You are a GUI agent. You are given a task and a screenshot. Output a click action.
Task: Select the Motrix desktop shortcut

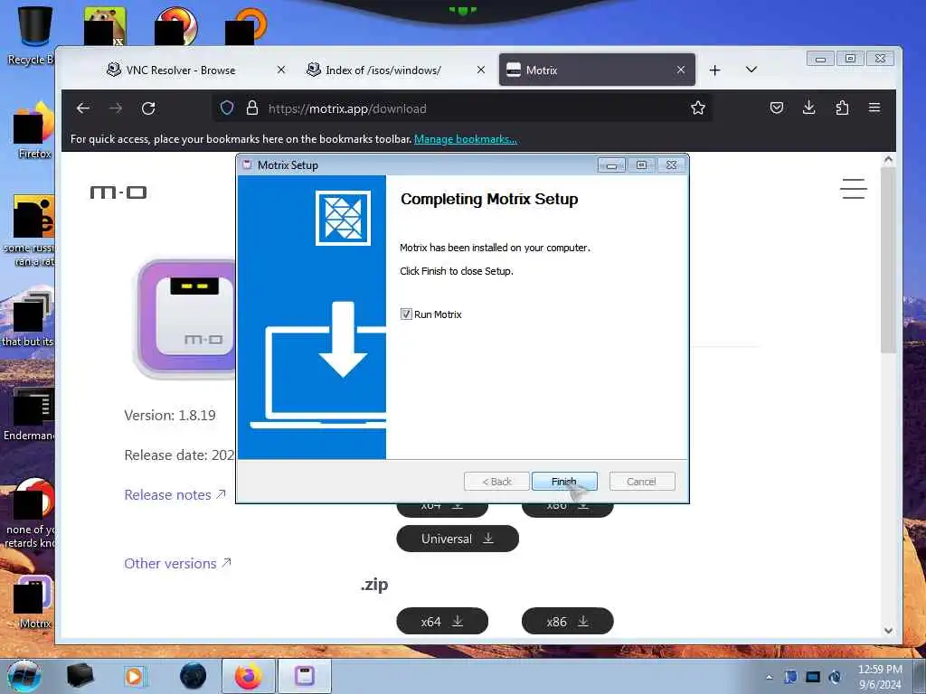tap(33, 602)
